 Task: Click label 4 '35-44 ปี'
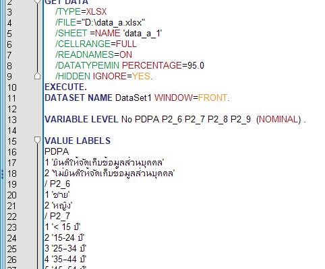coord(65,259)
